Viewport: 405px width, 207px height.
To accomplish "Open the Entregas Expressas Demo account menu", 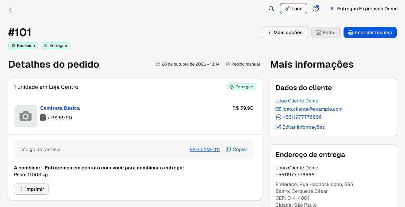I will (364, 9).
